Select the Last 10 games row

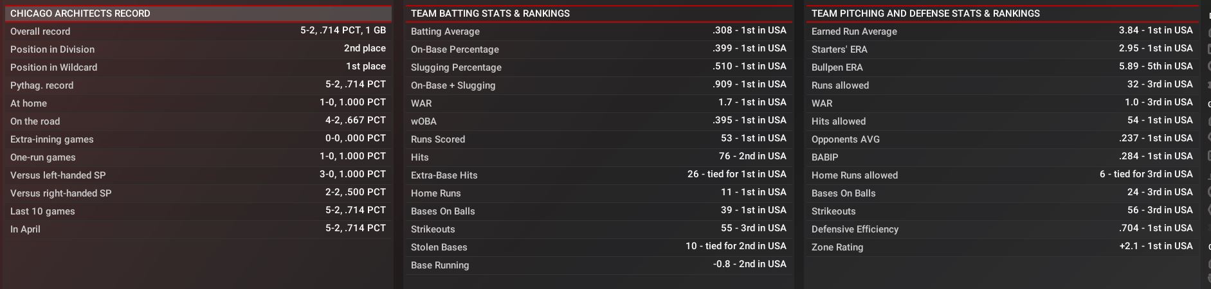click(x=198, y=211)
